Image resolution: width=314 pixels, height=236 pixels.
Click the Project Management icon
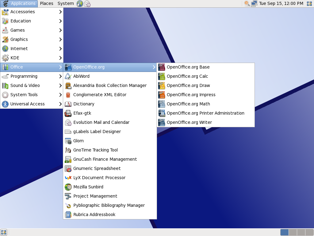tap(68, 196)
